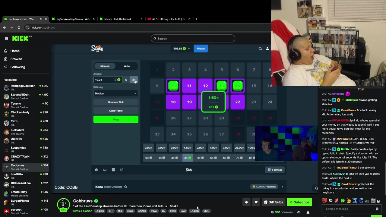Double the bet with the 2x button
Image resolution: width=386 pixels, height=217 pixels.
pos(134,80)
